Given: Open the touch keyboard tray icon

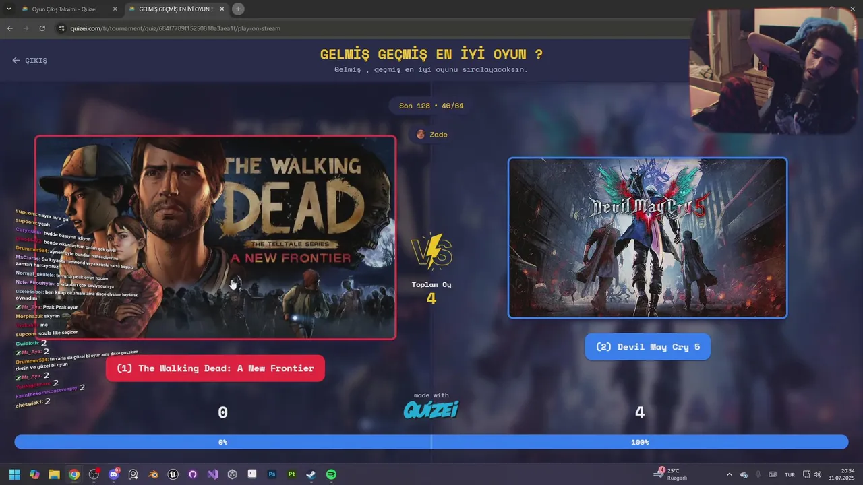Looking at the screenshot, I should pos(773,474).
